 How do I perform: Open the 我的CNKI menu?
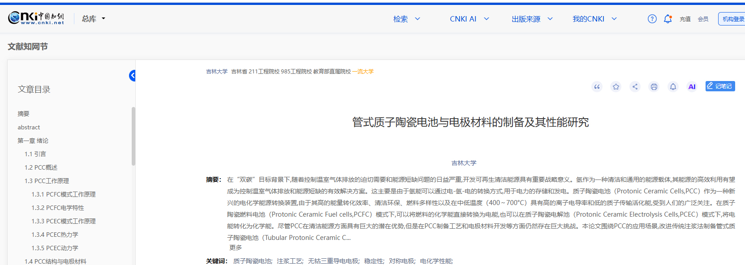click(x=594, y=19)
